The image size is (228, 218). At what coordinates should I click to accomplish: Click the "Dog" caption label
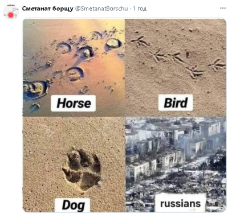pos(72,205)
